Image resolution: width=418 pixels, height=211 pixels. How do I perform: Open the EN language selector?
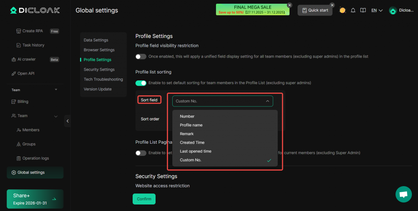point(377,11)
